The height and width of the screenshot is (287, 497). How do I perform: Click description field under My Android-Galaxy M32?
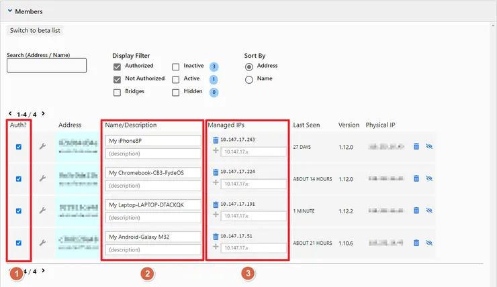click(x=153, y=249)
